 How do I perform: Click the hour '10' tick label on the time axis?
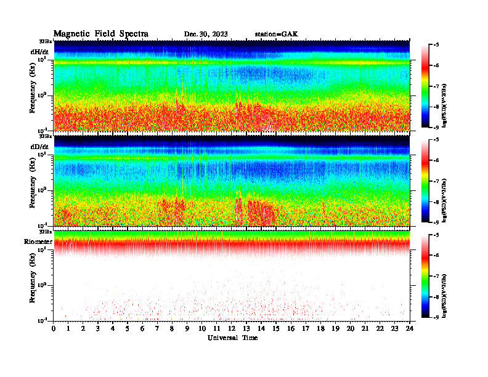pos(202,329)
